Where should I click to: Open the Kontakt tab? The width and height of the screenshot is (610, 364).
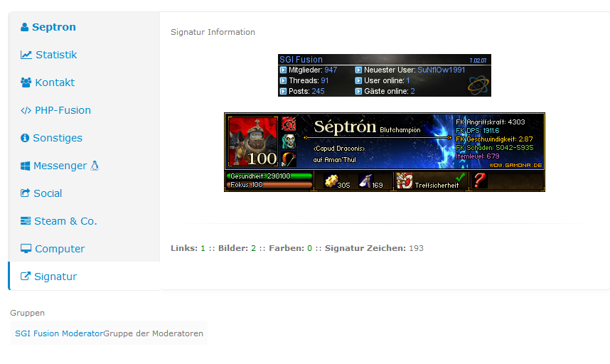85,82
